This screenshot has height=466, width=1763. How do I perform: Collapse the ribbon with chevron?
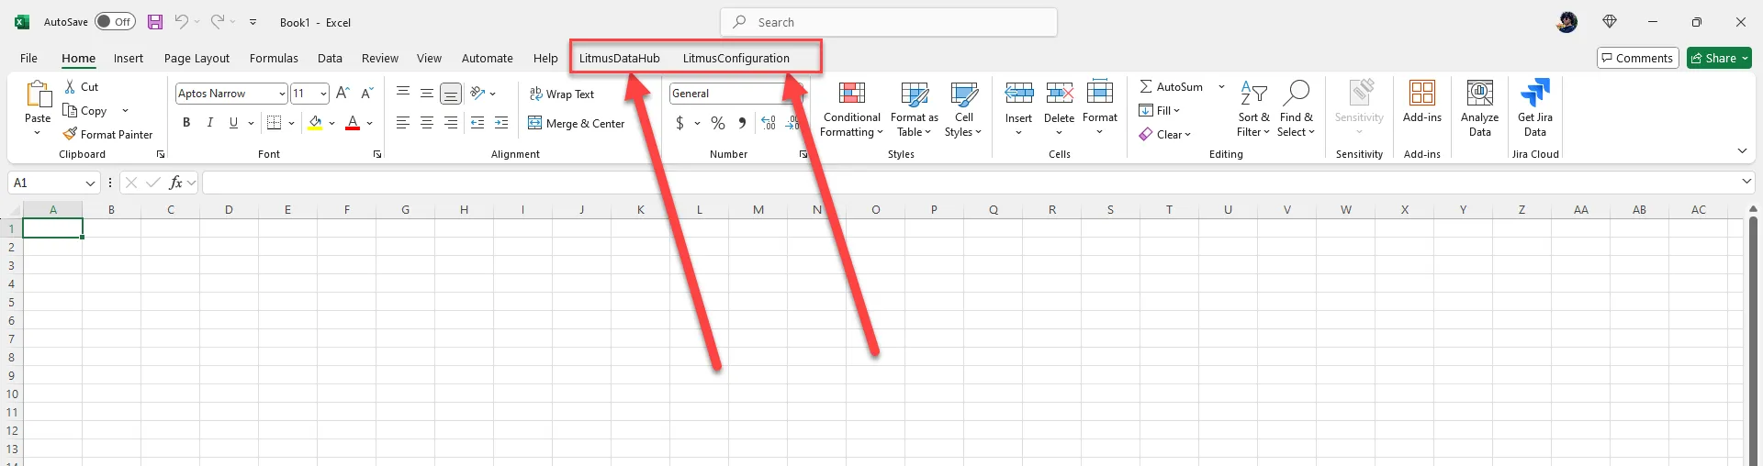[x=1742, y=151]
